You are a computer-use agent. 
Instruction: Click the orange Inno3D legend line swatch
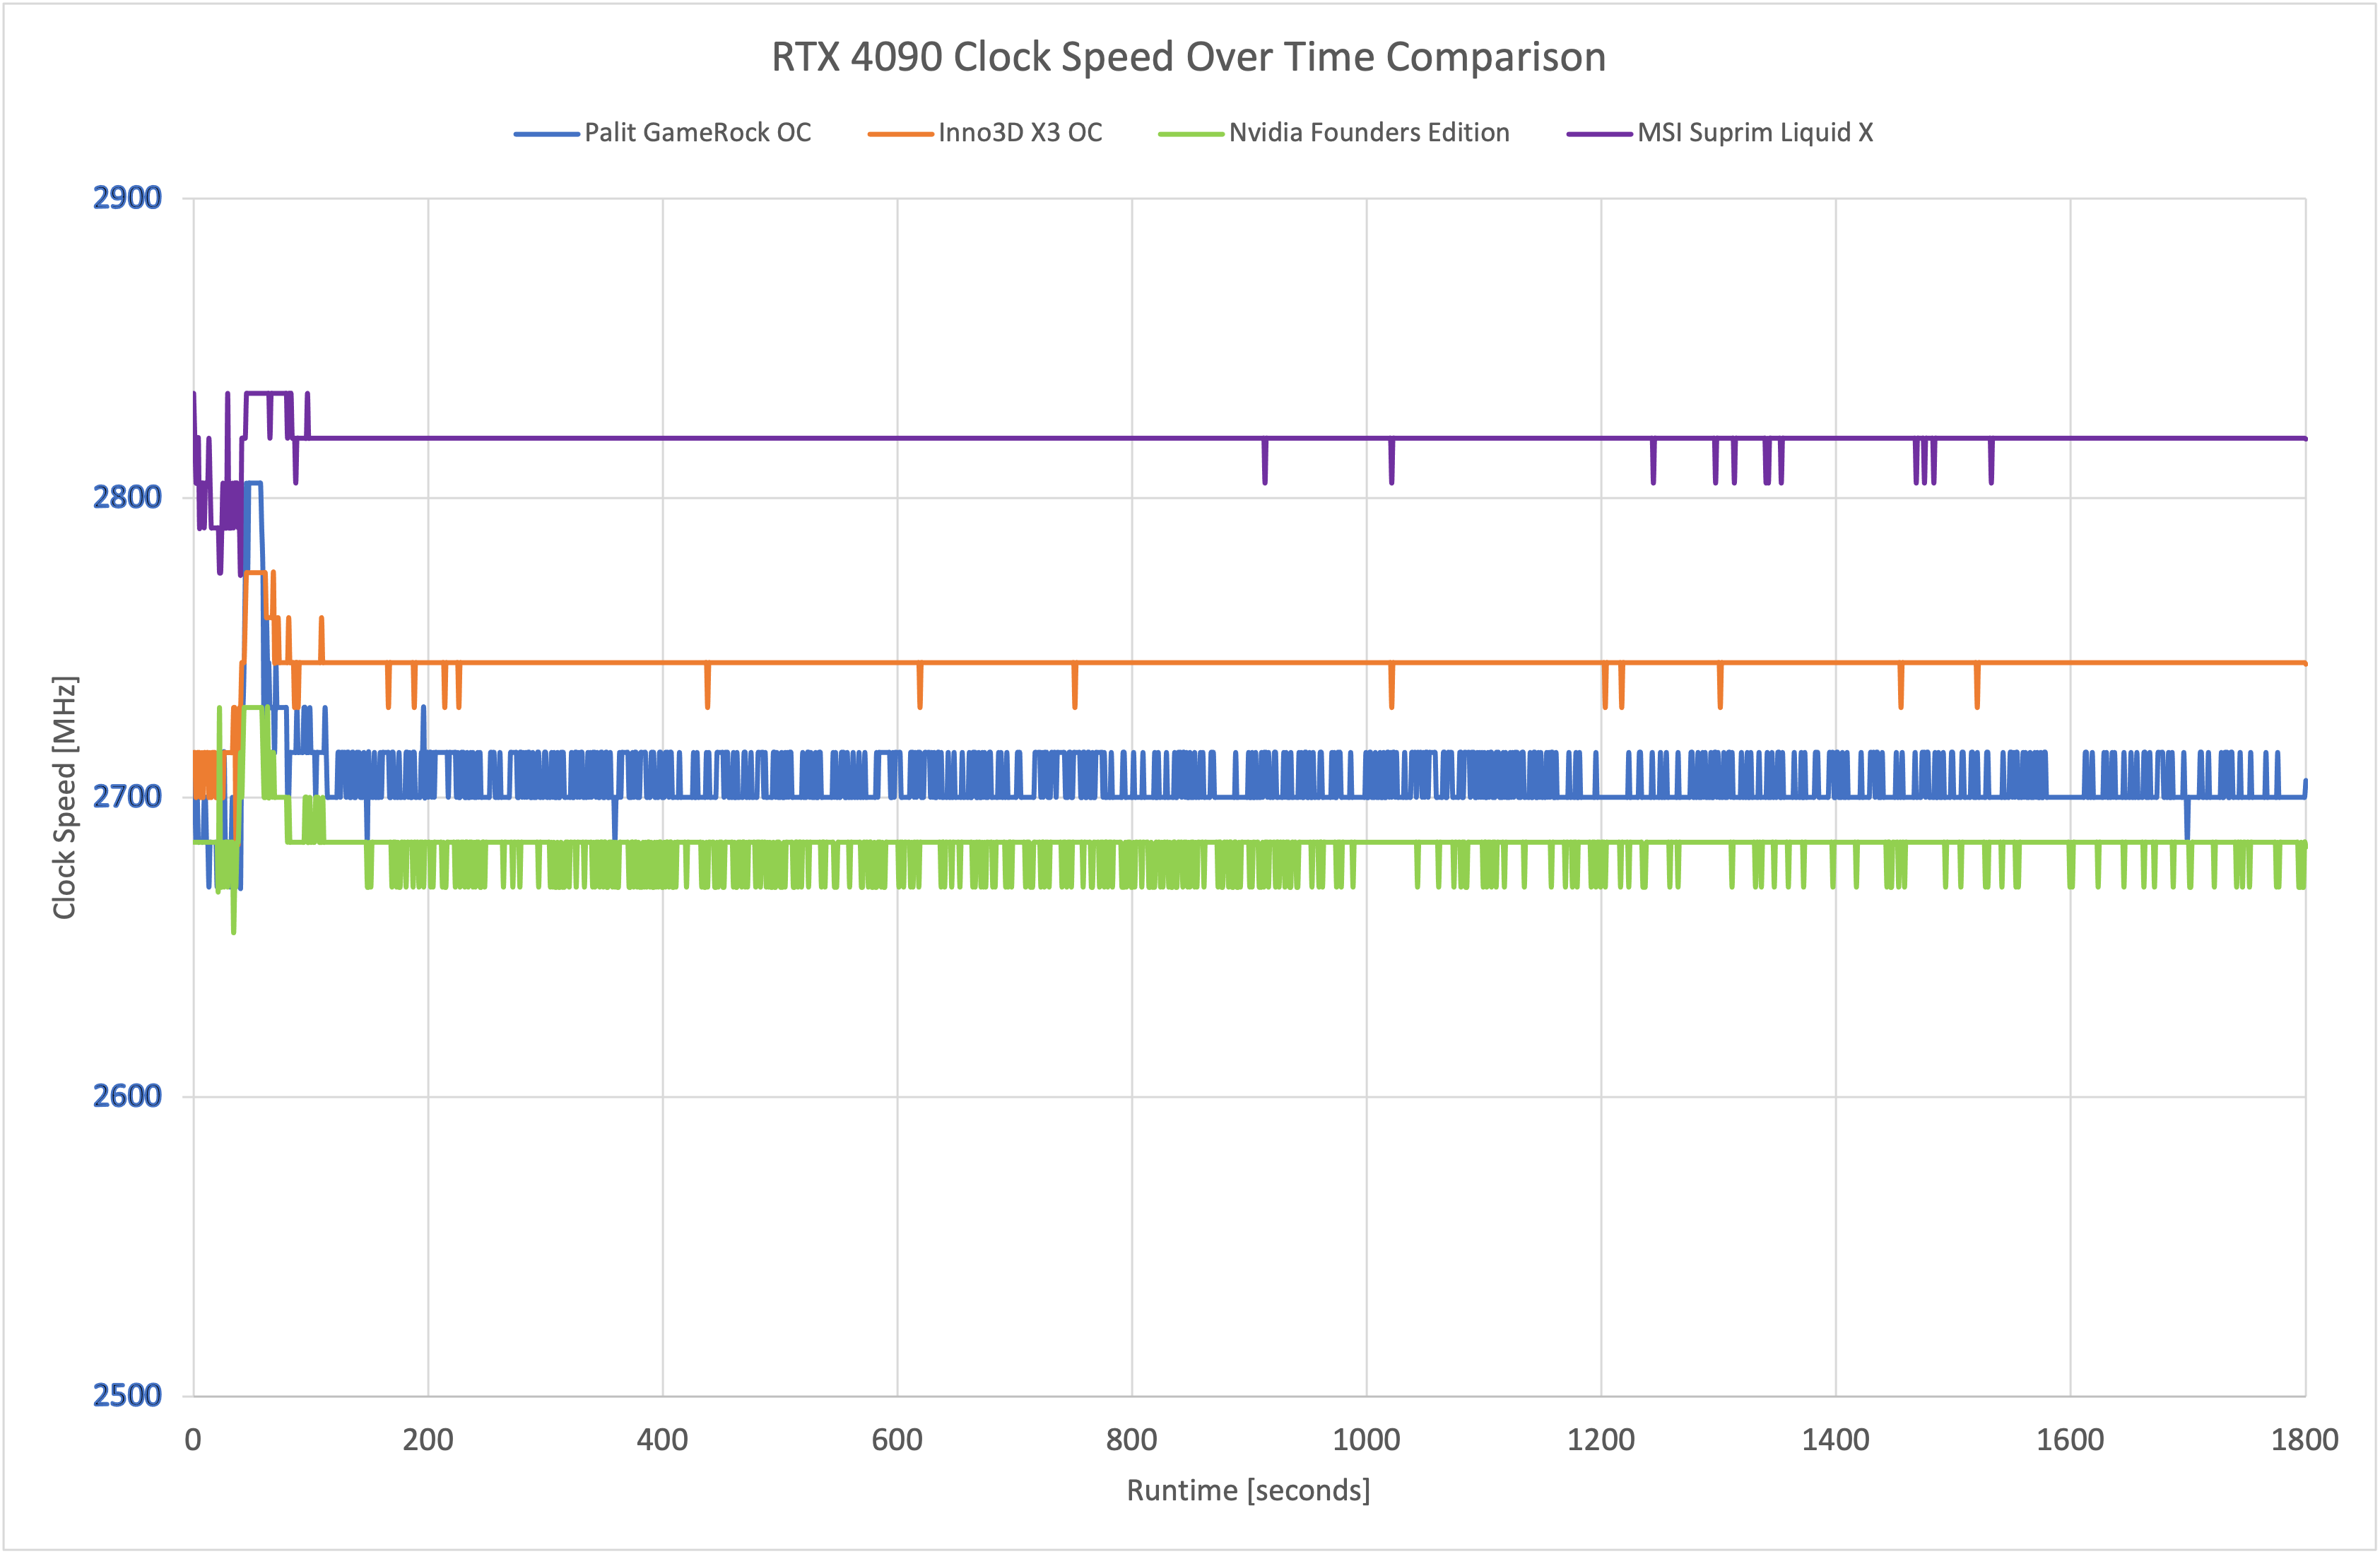pyautogui.click(x=900, y=134)
